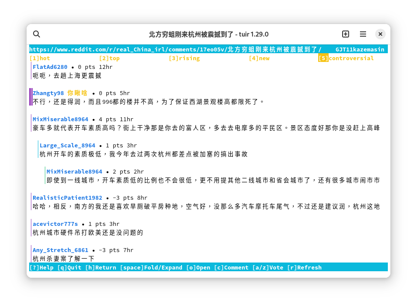Click the Any_Stretch_6861 username
Viewport: 417px width, 307px height.
(61, 250)
